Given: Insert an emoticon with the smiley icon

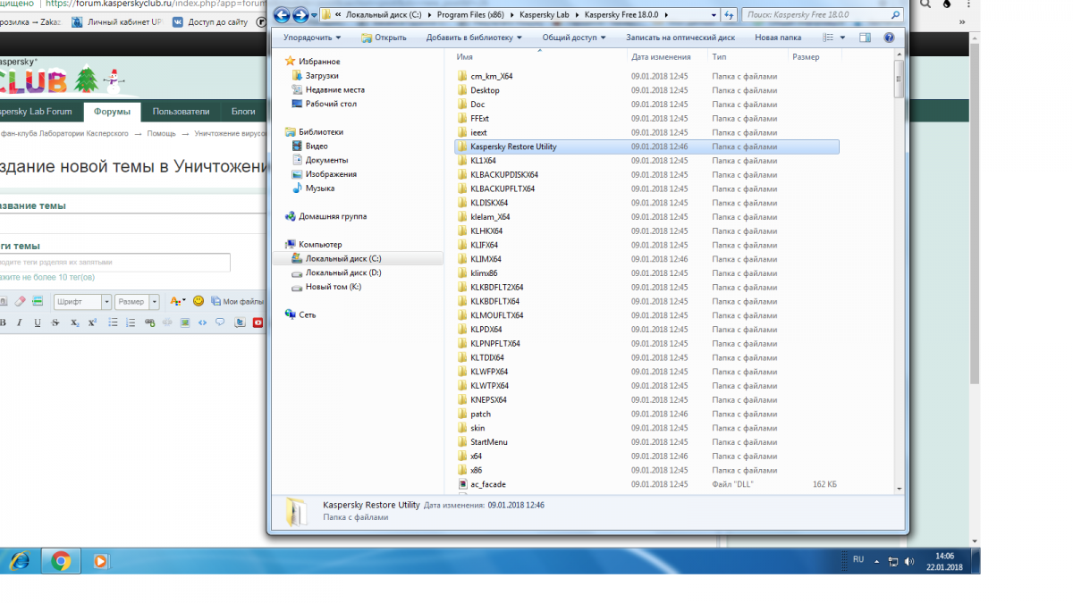Looking at the screenshot, I should [x=199, y=302].
